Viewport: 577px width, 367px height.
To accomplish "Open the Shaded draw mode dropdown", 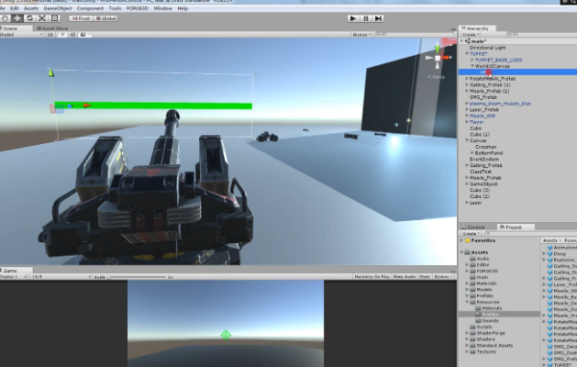I will pos(21,35).
